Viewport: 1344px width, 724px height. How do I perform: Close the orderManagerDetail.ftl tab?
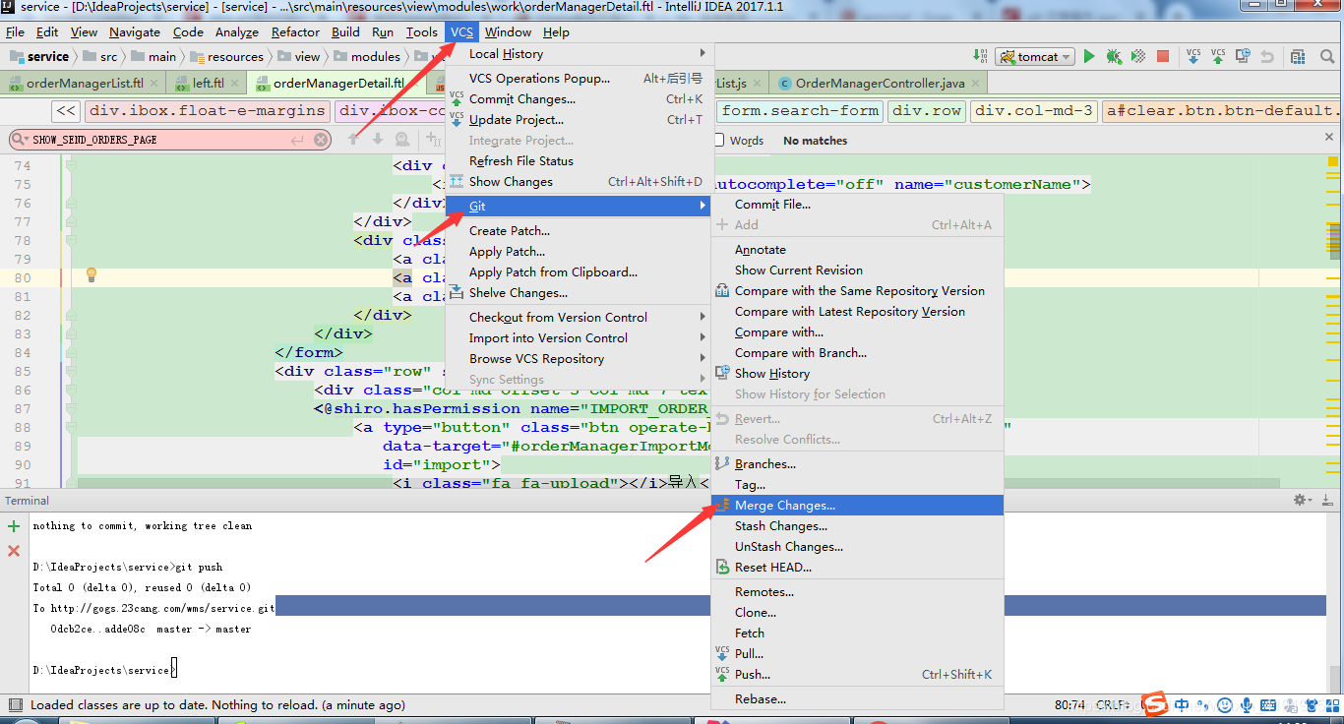point(417,84)
